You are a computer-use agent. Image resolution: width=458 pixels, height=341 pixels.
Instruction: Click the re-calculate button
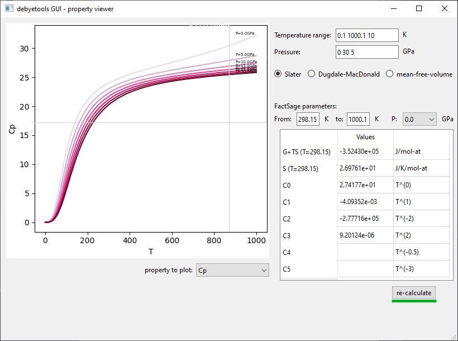414,293
